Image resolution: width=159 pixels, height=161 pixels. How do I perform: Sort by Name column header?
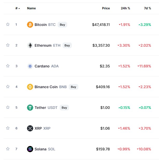coord(31,8)
